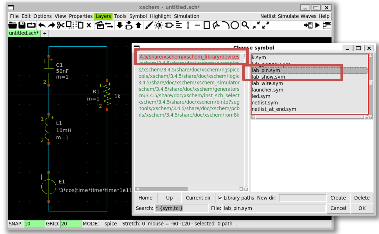Click the symbol list vertical scrollbar handle

[x=371, y=82]
